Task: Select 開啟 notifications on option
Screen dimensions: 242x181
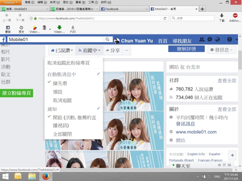Action: point(74,122)
